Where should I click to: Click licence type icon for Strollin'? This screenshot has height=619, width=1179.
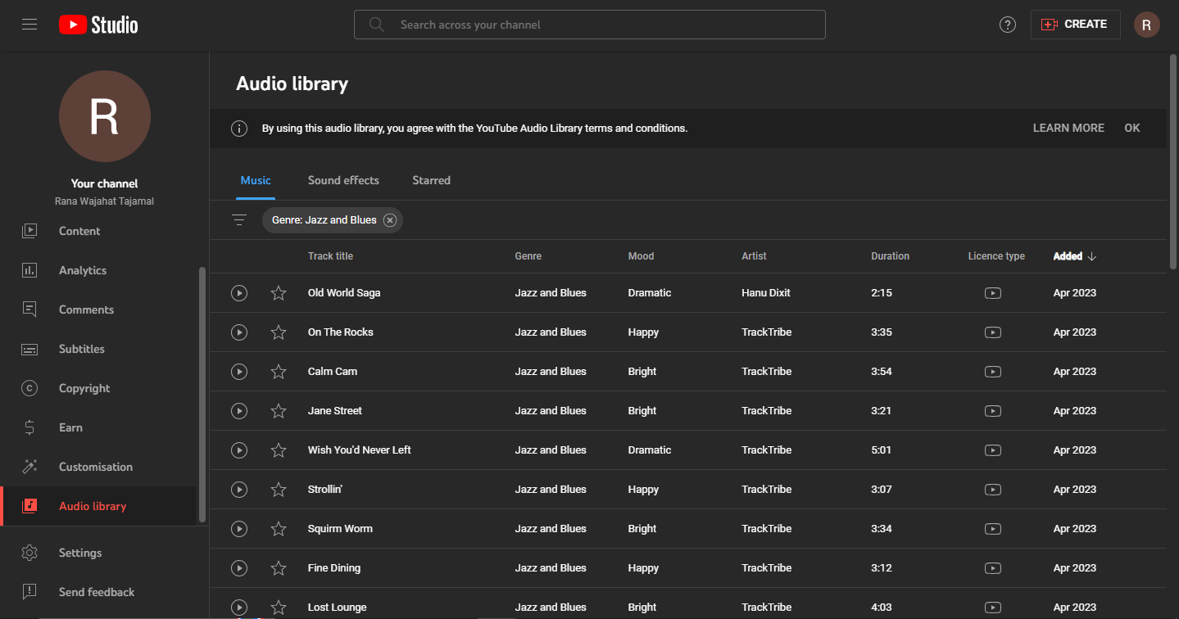pyautogui.click(x=993, y=490)
